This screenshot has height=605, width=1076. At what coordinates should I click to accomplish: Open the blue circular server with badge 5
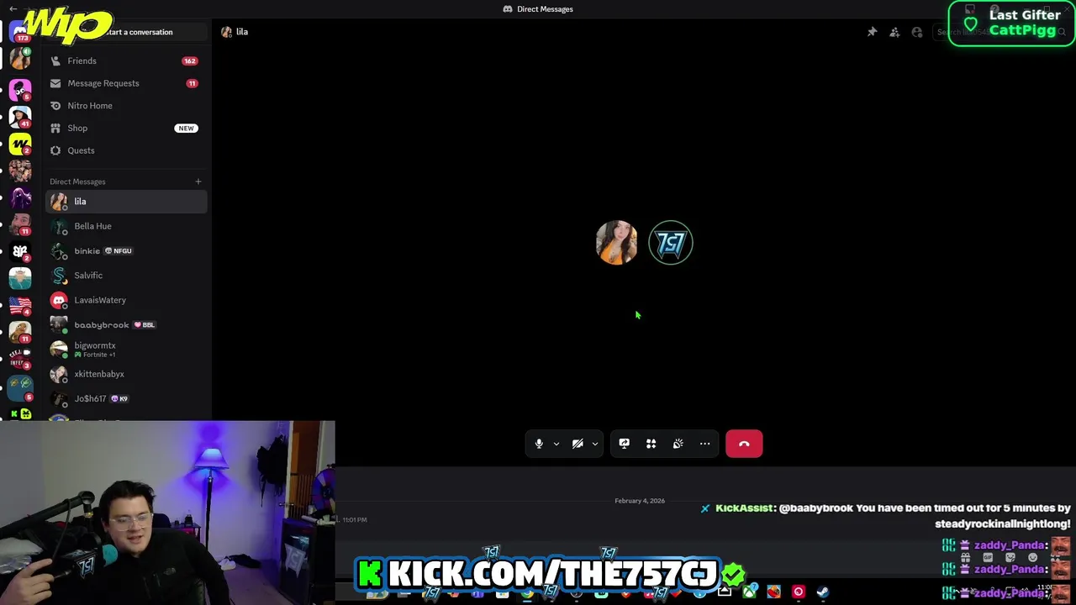coord(20,387)
